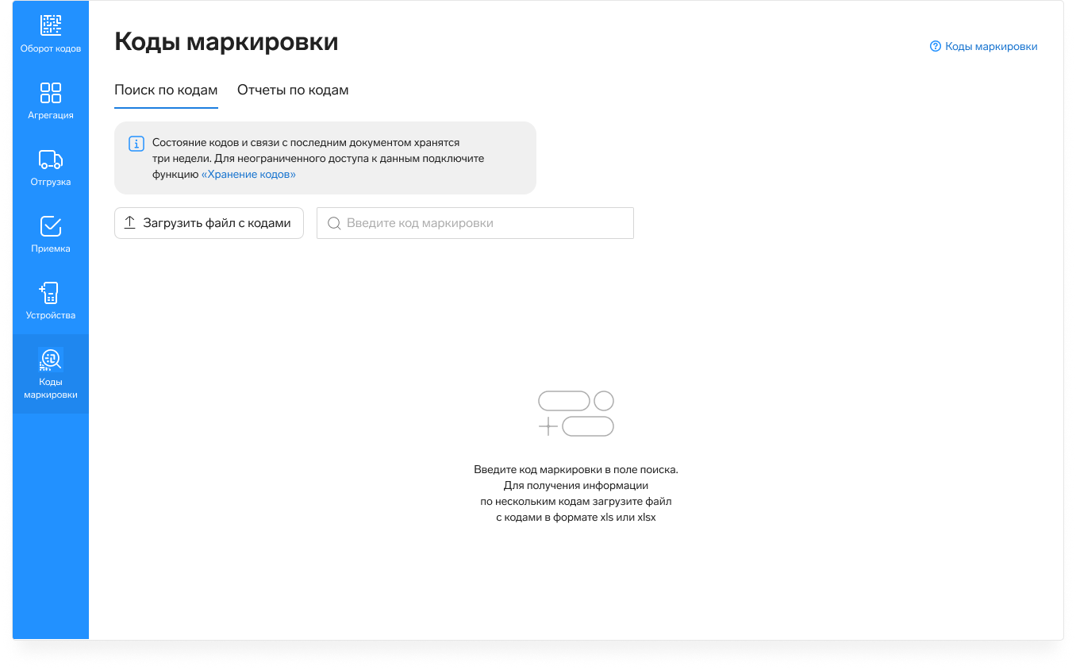
Task: Follow the «Хранение кодов» link
Action: click(x=248, y=174)
